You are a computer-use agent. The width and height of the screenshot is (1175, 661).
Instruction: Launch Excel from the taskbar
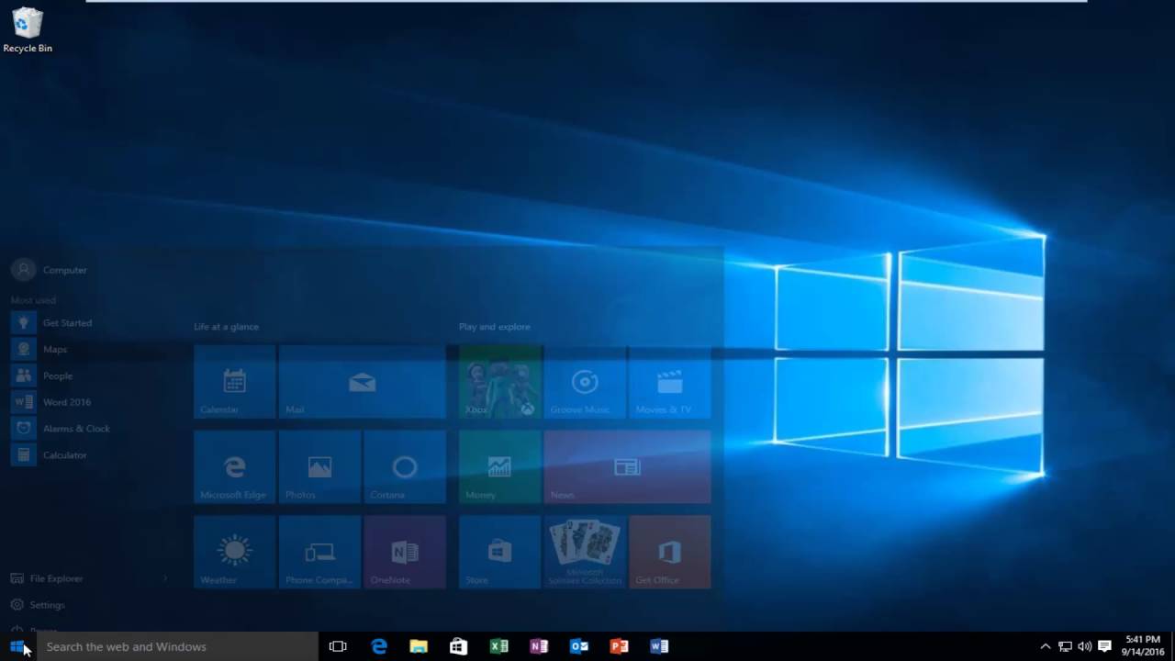(498, 646)
